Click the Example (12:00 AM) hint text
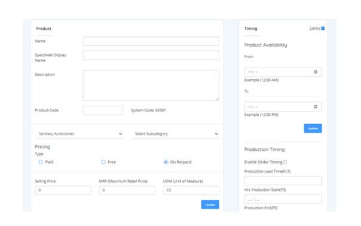Image resolution: width=361 pixels, height=226 pixels. [x=261, y=80]
